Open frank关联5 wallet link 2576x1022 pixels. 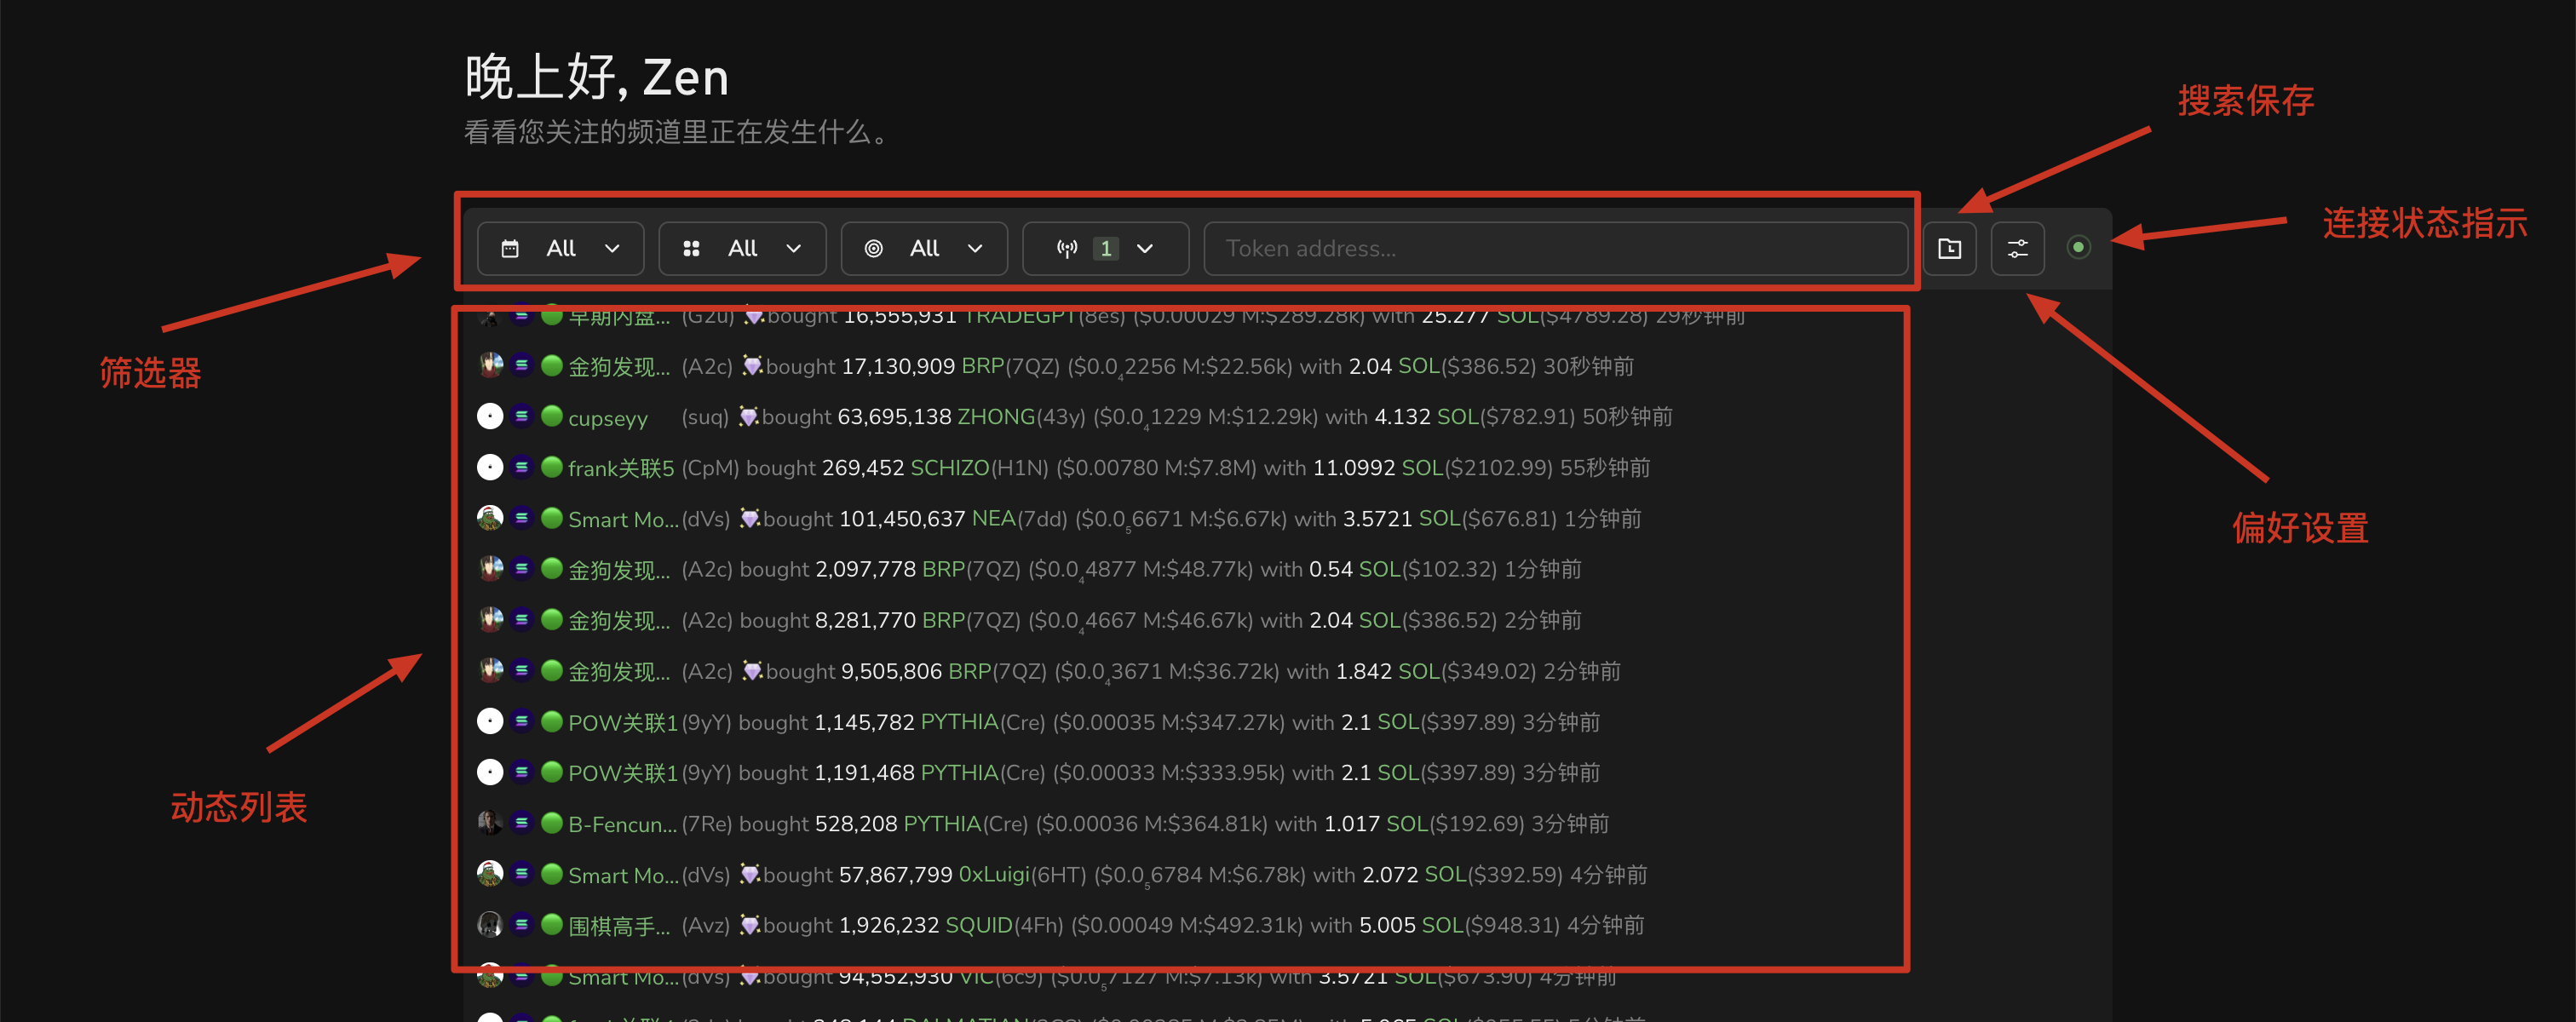coord(620,468)
